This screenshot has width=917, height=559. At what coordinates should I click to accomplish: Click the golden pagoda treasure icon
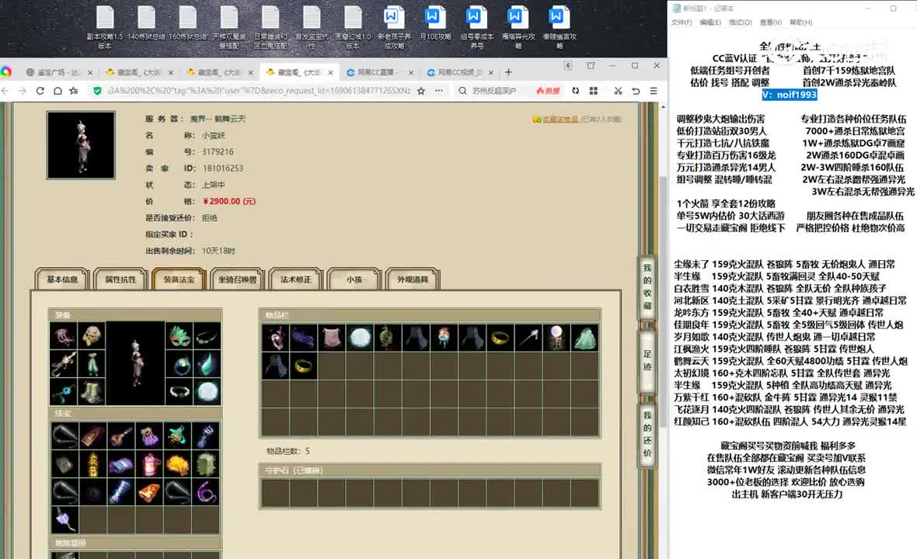pos(92,464)
